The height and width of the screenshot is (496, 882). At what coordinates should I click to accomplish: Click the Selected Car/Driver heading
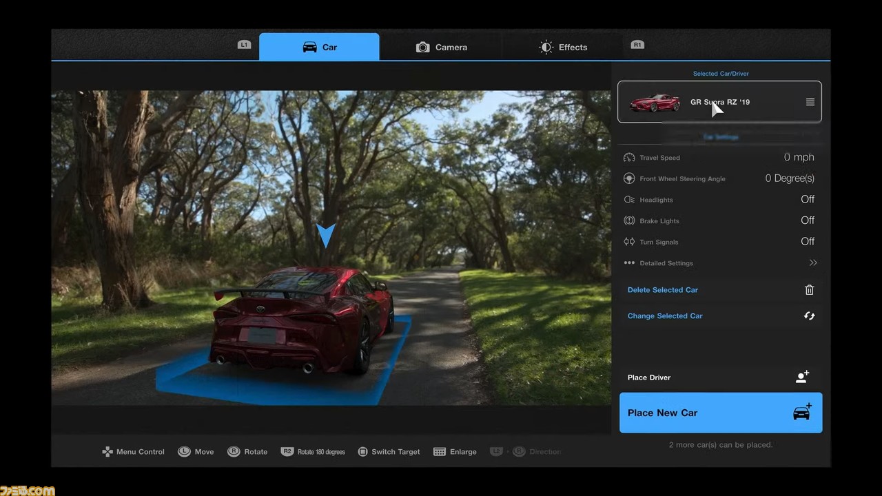pyautogui.click(x=721, y=74)
